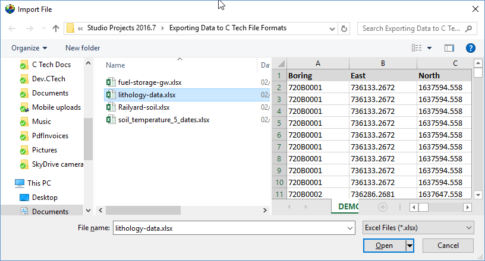Toggle the preview pane icon

click(x=449, y=48)
